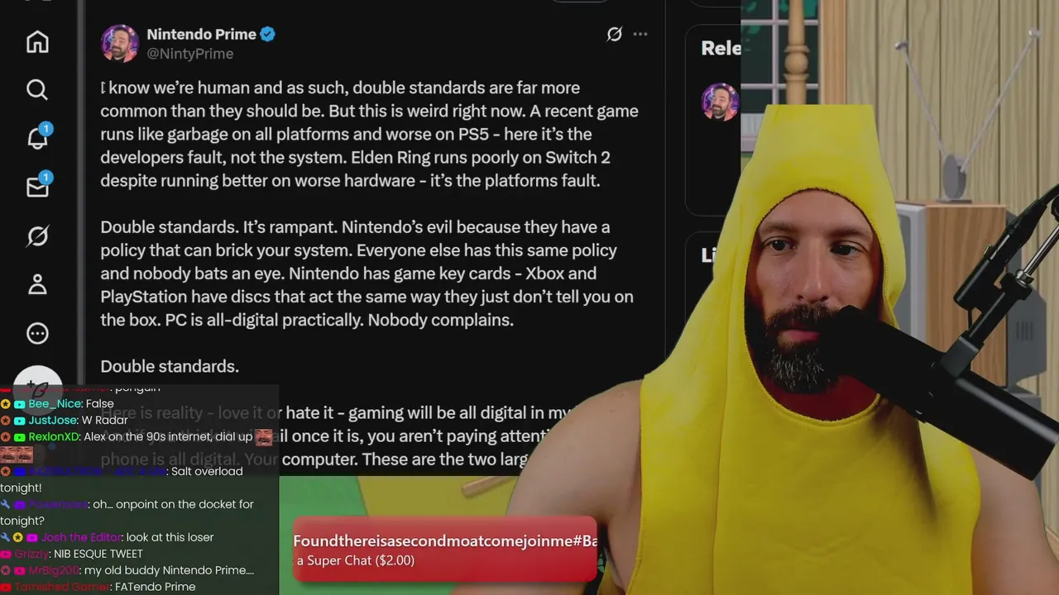The height and width of the screenshot is (595, 1059).
Task: Open the avatar in Relevant people panel
Action: tap(720, 102)
